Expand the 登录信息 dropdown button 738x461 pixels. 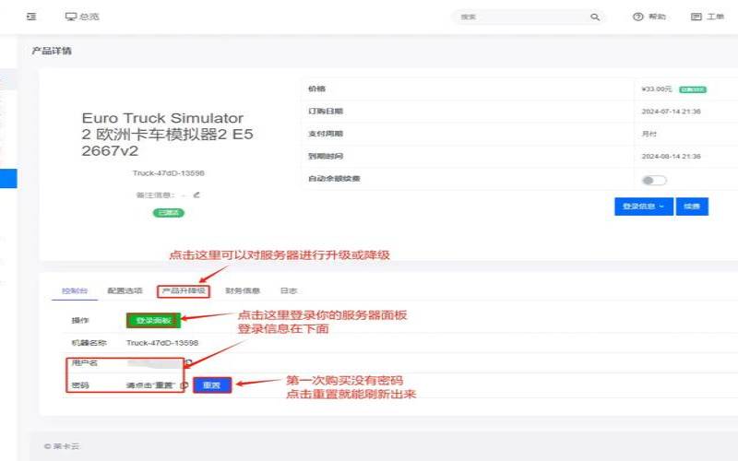point(643,207)
